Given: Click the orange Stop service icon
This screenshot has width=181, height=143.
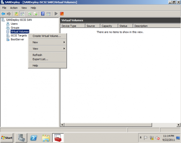Looking at the screenshot, I should pos(62,14).
